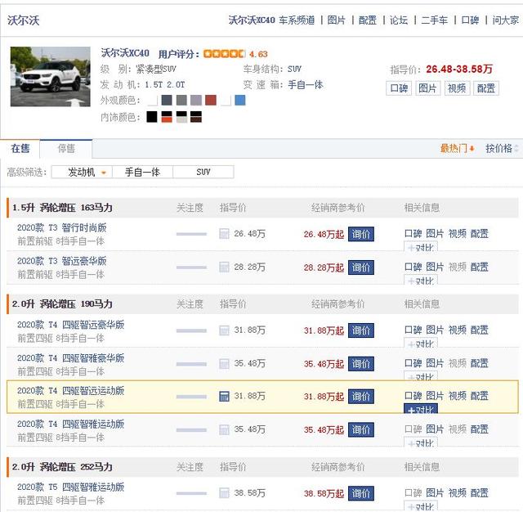The width and height of the screenshot is (523, 512).
Task: Select the dark blue-gray exterior color swatch
Action: click(x=167, y=100)
